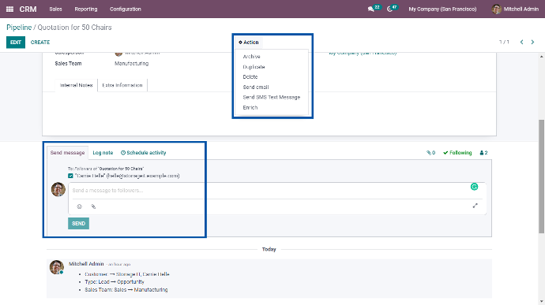545x305 pixels.
Task: Select Enrich from Action menu
Action: click(250, 107)
